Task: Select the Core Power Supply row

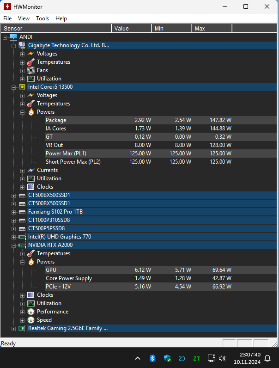Action: point(161,278)
